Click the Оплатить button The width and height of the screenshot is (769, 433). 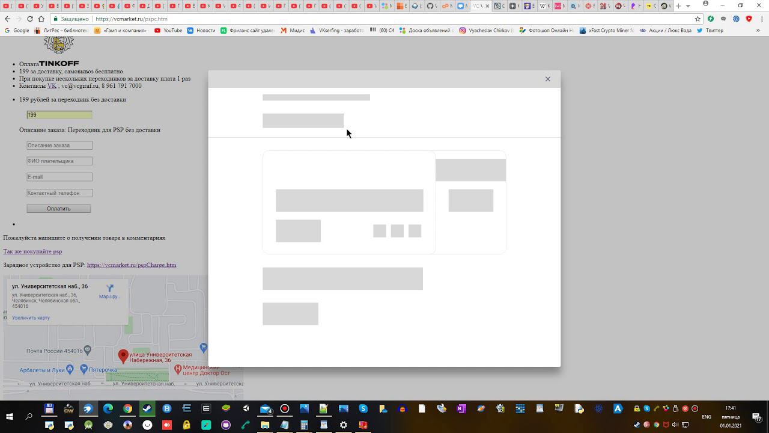[59, 209]
